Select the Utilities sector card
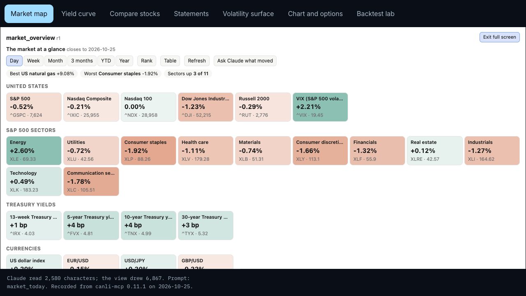This screenshot has width=526, height=296. pyautogui.click(x=91, y=151)
